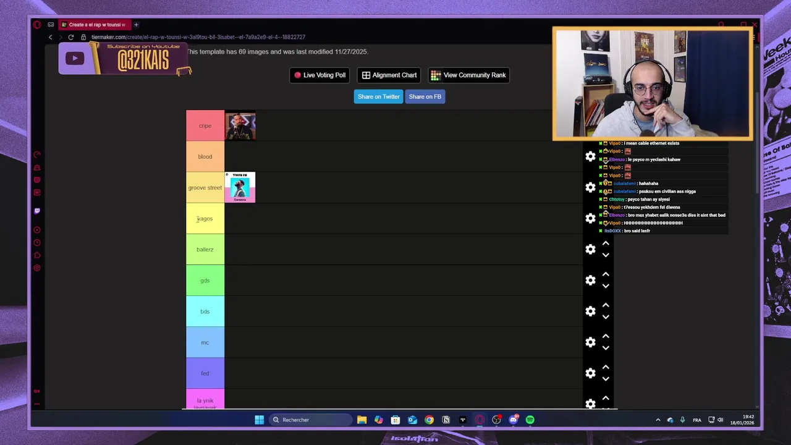The image size is (791, 445).
Task: Move the mc tier up
Action: [606, 336]
